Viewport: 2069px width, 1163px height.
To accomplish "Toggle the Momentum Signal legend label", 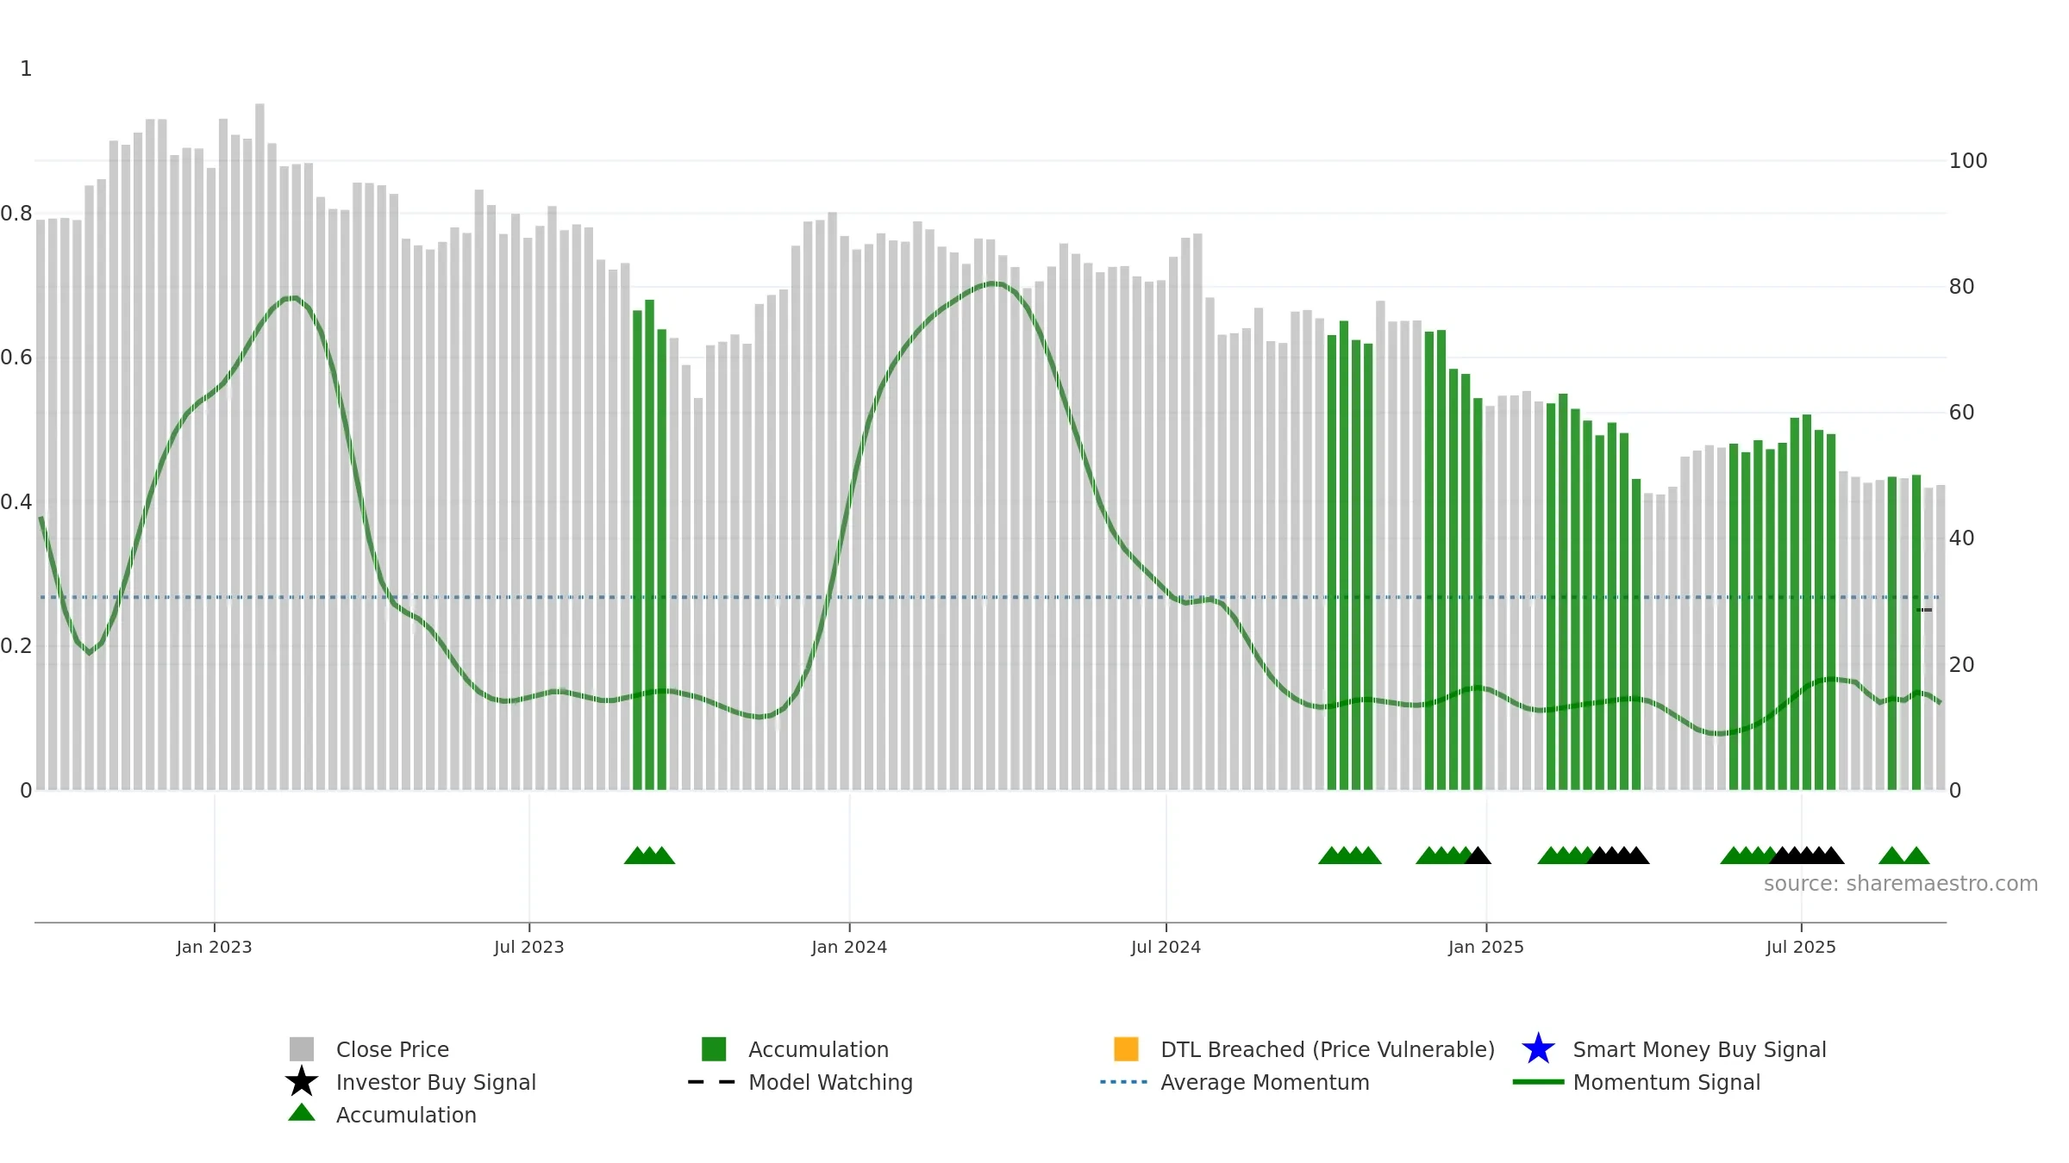I will 1666,1082.
